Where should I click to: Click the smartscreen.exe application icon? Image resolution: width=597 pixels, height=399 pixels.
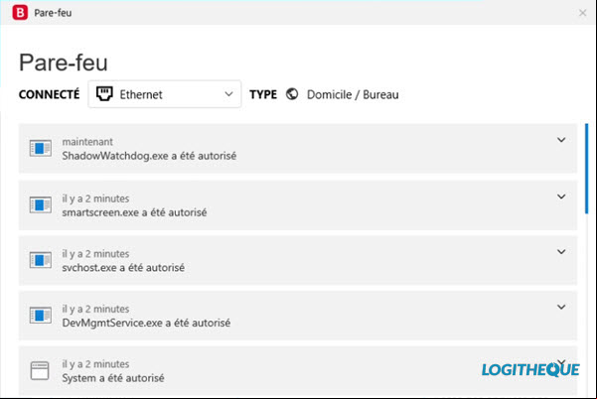(x=41, y=205)
